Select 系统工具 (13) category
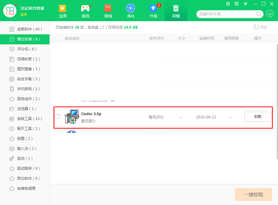This screenshot has width=278, height=205. click(x=25, y=119)
